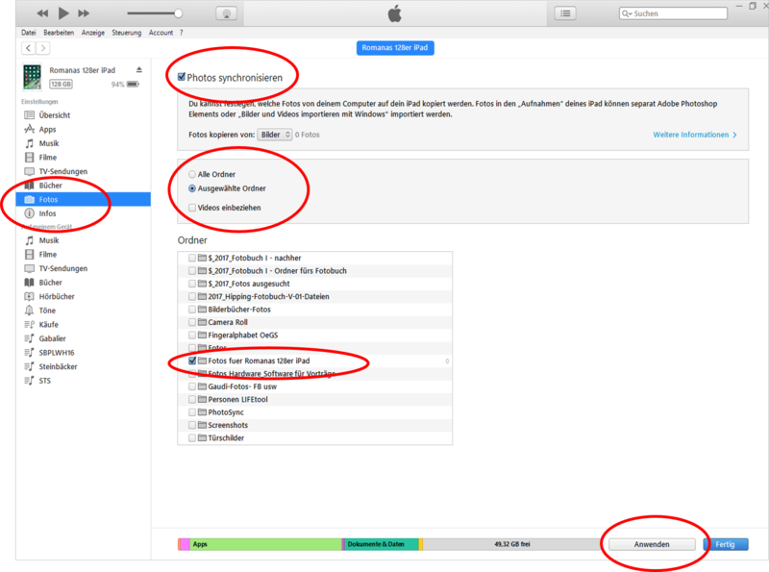Select the Alle Ordner radio button
The width and height of the screenshot is (769, 572).
tap(191, 174)
